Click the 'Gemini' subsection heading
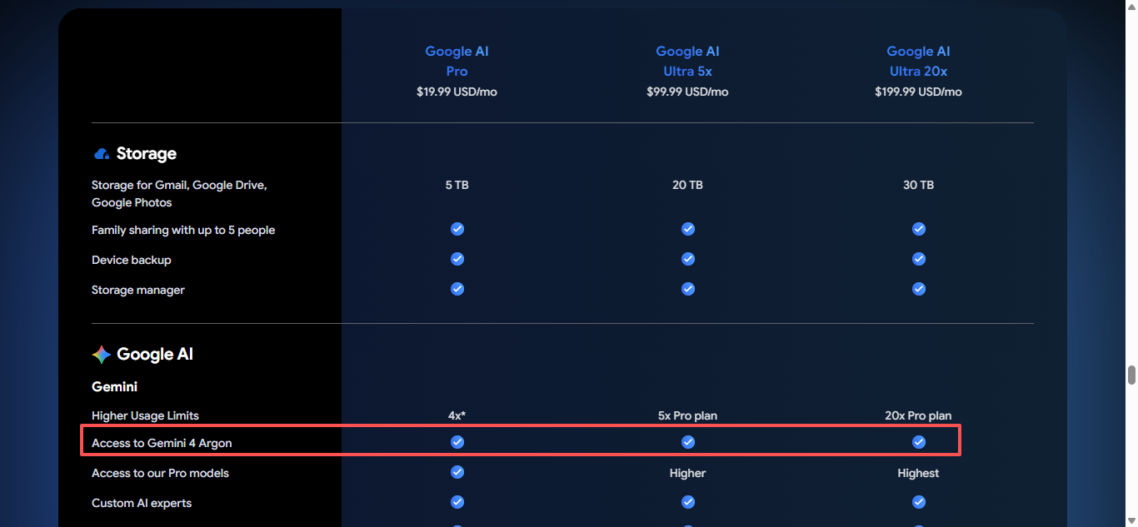Screen dimensions: 1138x527 click(115, 386)
